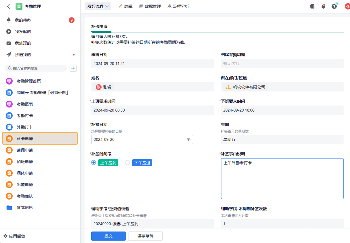Screen dimensions: 350x243
Task: Click the 出差申请 orange workflow icon
Action: [9, 185]
